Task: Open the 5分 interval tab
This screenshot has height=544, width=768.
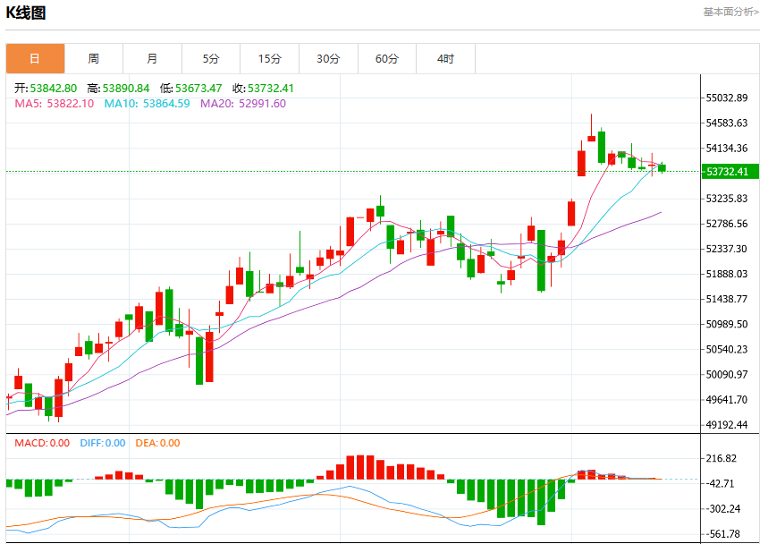Action: coord(211,59)
